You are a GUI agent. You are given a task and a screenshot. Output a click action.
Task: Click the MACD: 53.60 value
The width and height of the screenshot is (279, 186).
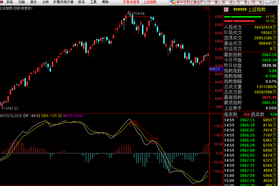pos(73,116)
